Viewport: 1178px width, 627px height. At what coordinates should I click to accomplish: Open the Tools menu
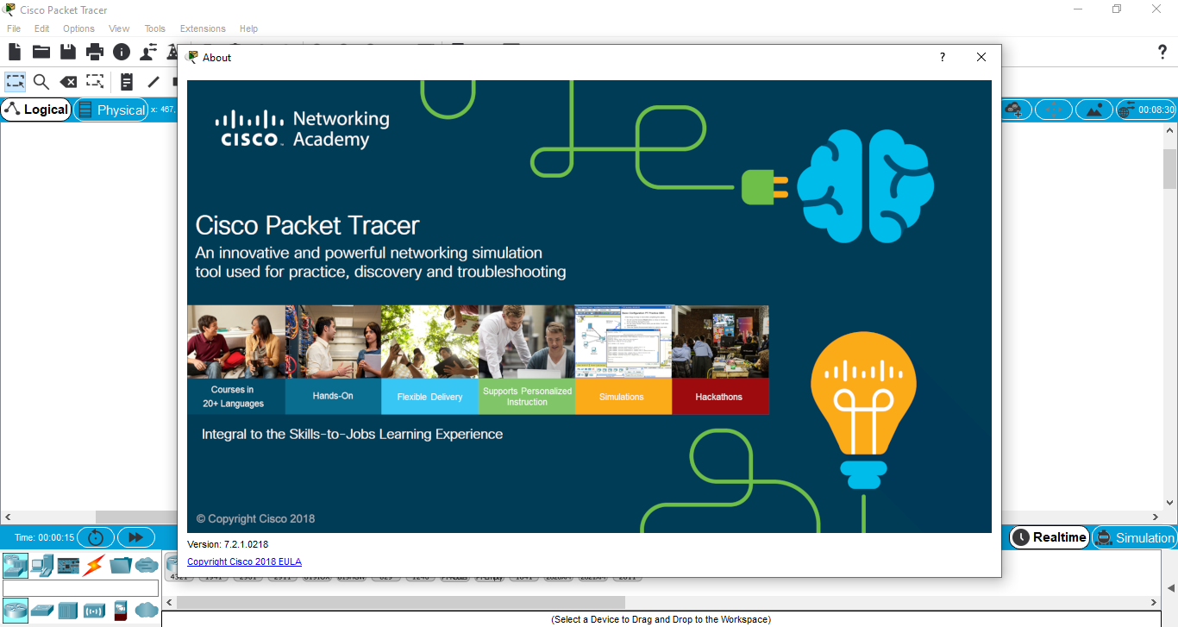[155, 28]
